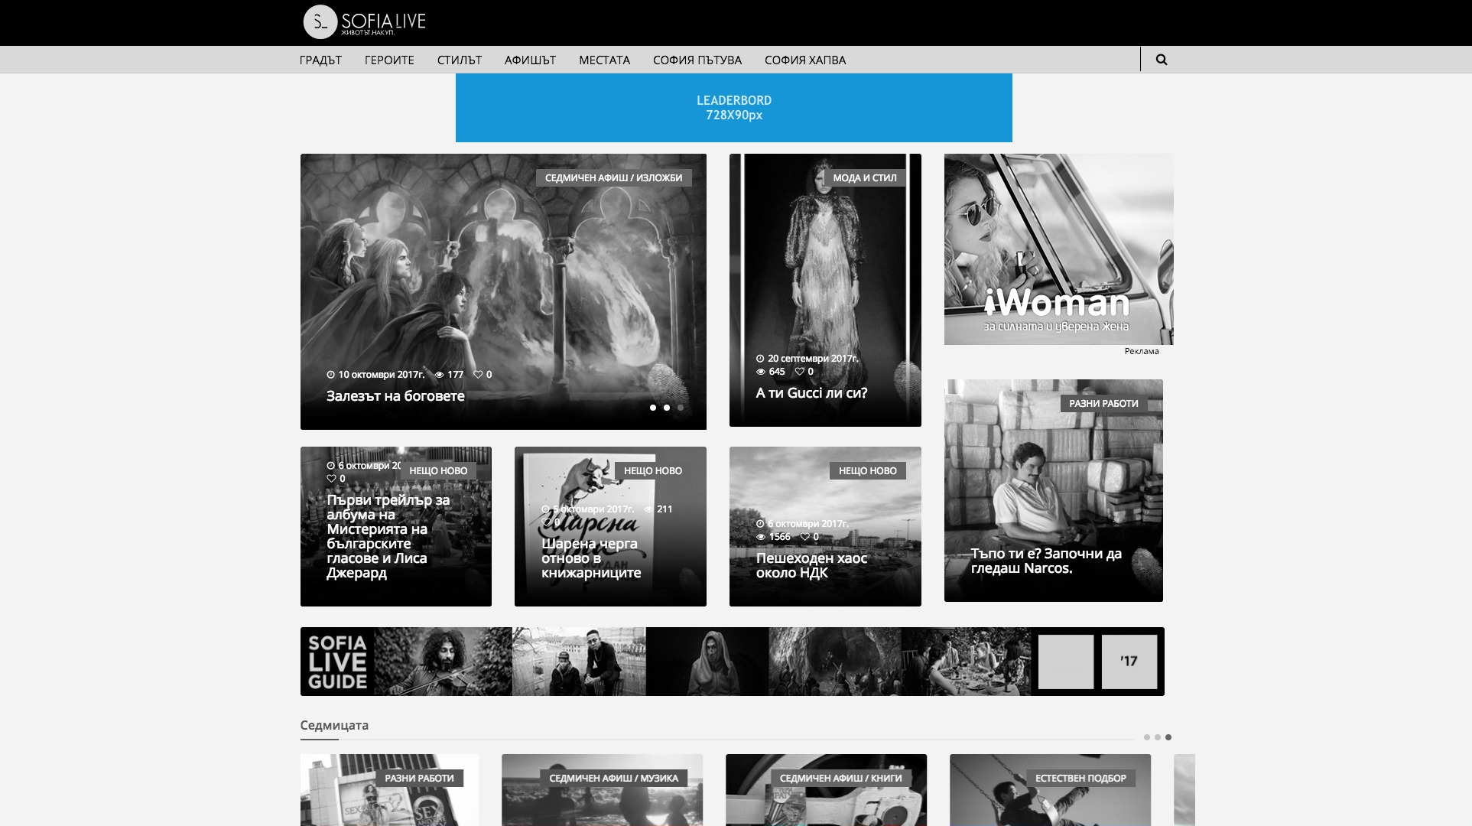
Task: Open the iWoman advertisement image
Action: 1058,249
